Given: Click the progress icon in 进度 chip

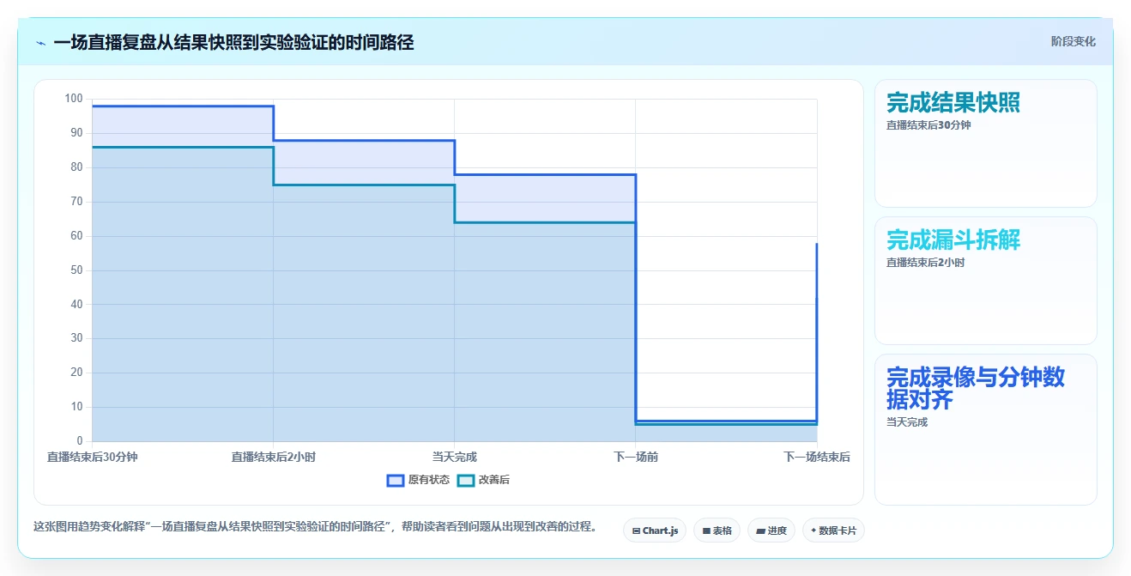Looking at the screenshot, I should point(760,531).
